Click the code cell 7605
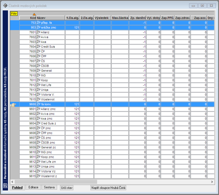The height and width of the screenshot is (195, 219). click(x=28, y=51)
